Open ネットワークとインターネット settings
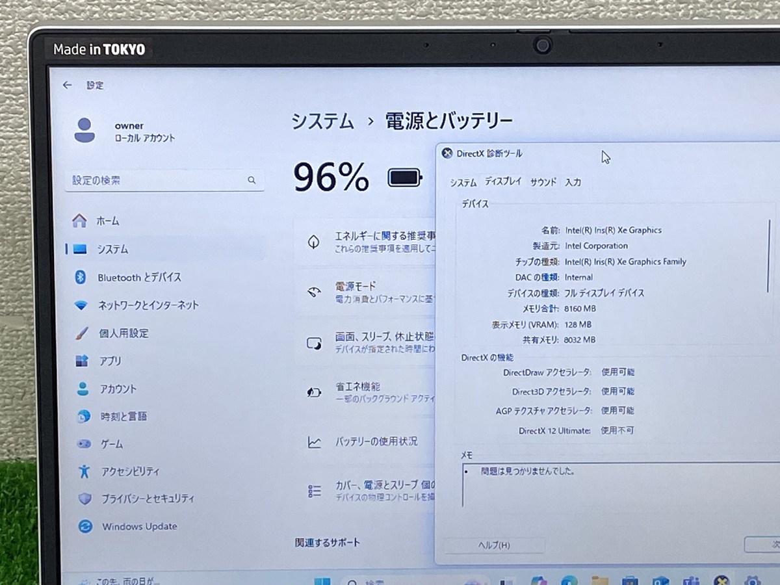This screenshot has width=780, height=585. pos(164,305)
